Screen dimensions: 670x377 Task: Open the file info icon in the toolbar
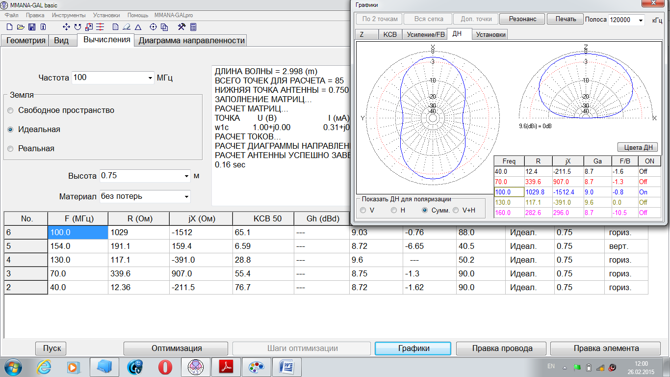43,27
